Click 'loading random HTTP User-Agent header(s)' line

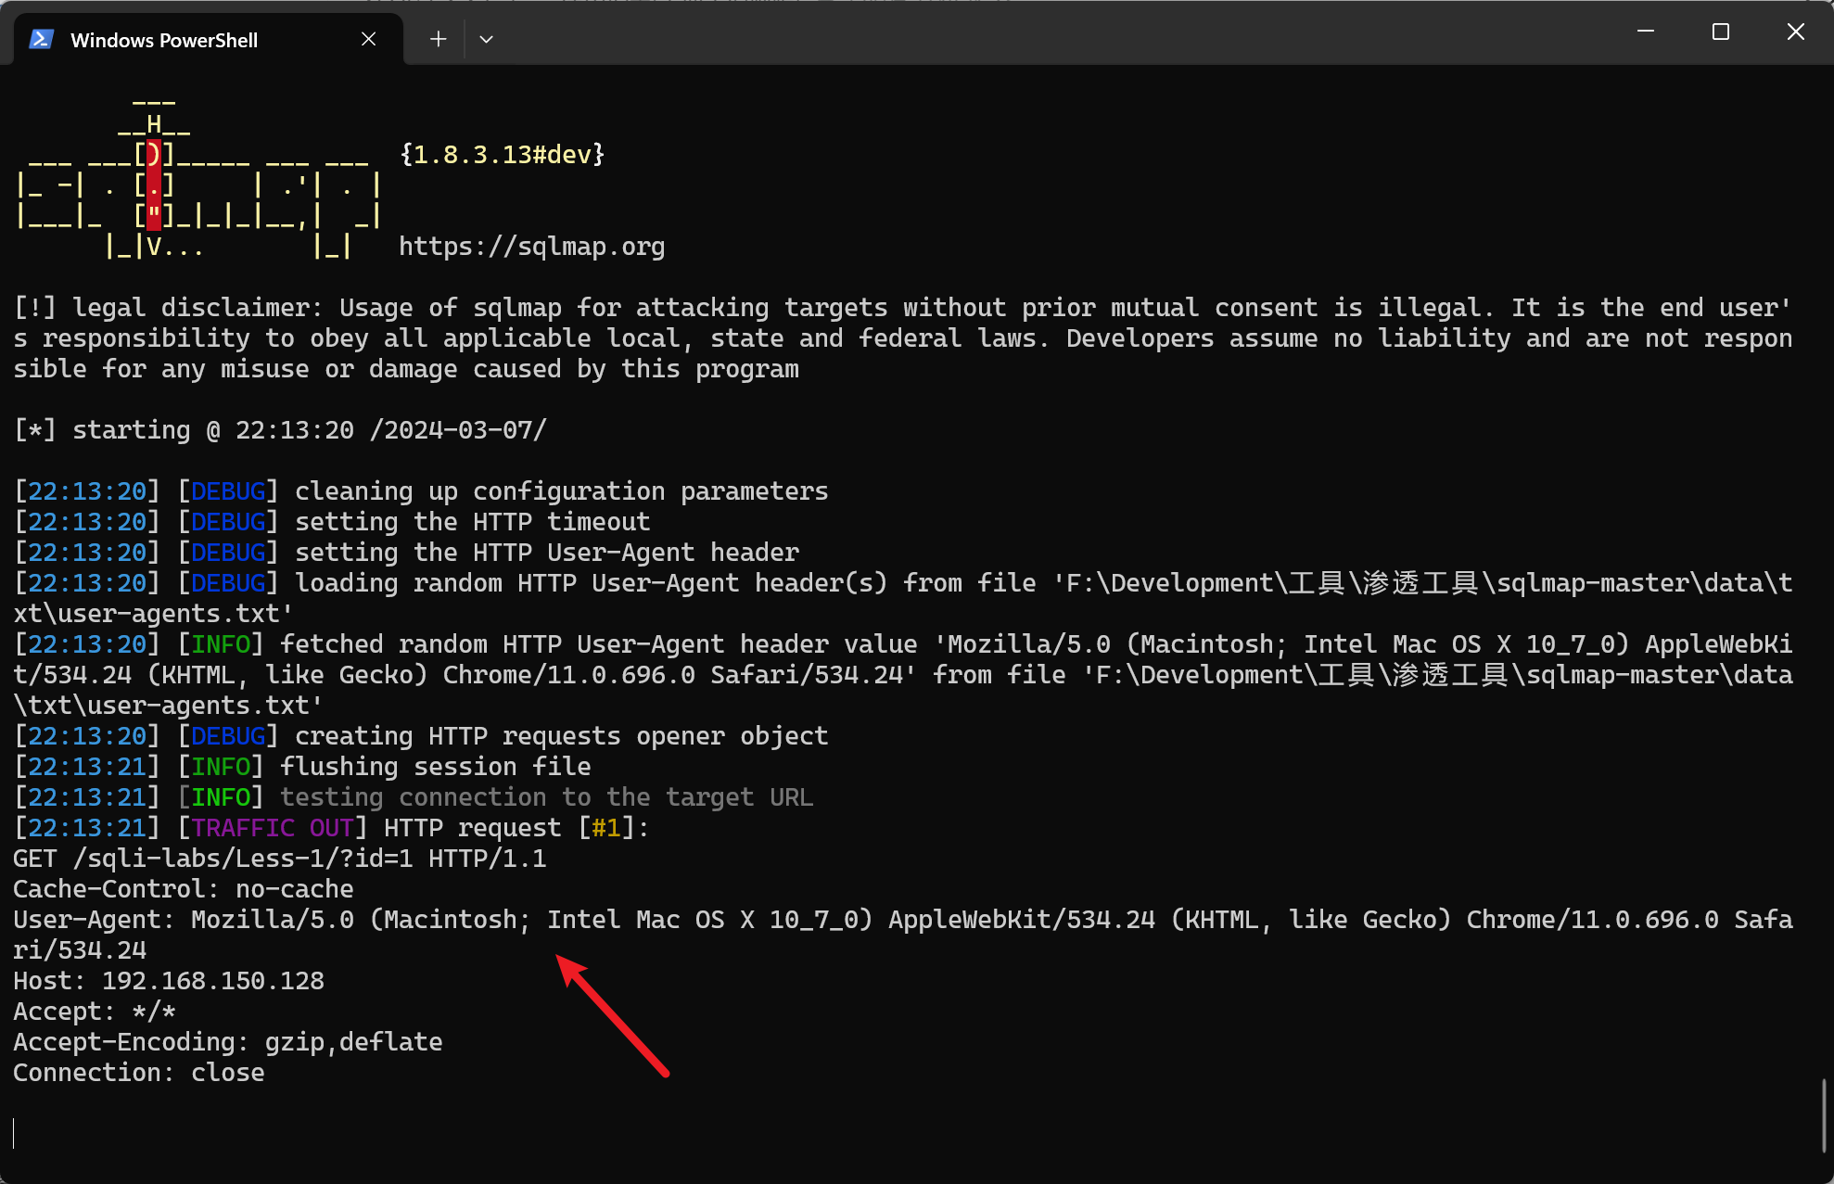(903, 598)
